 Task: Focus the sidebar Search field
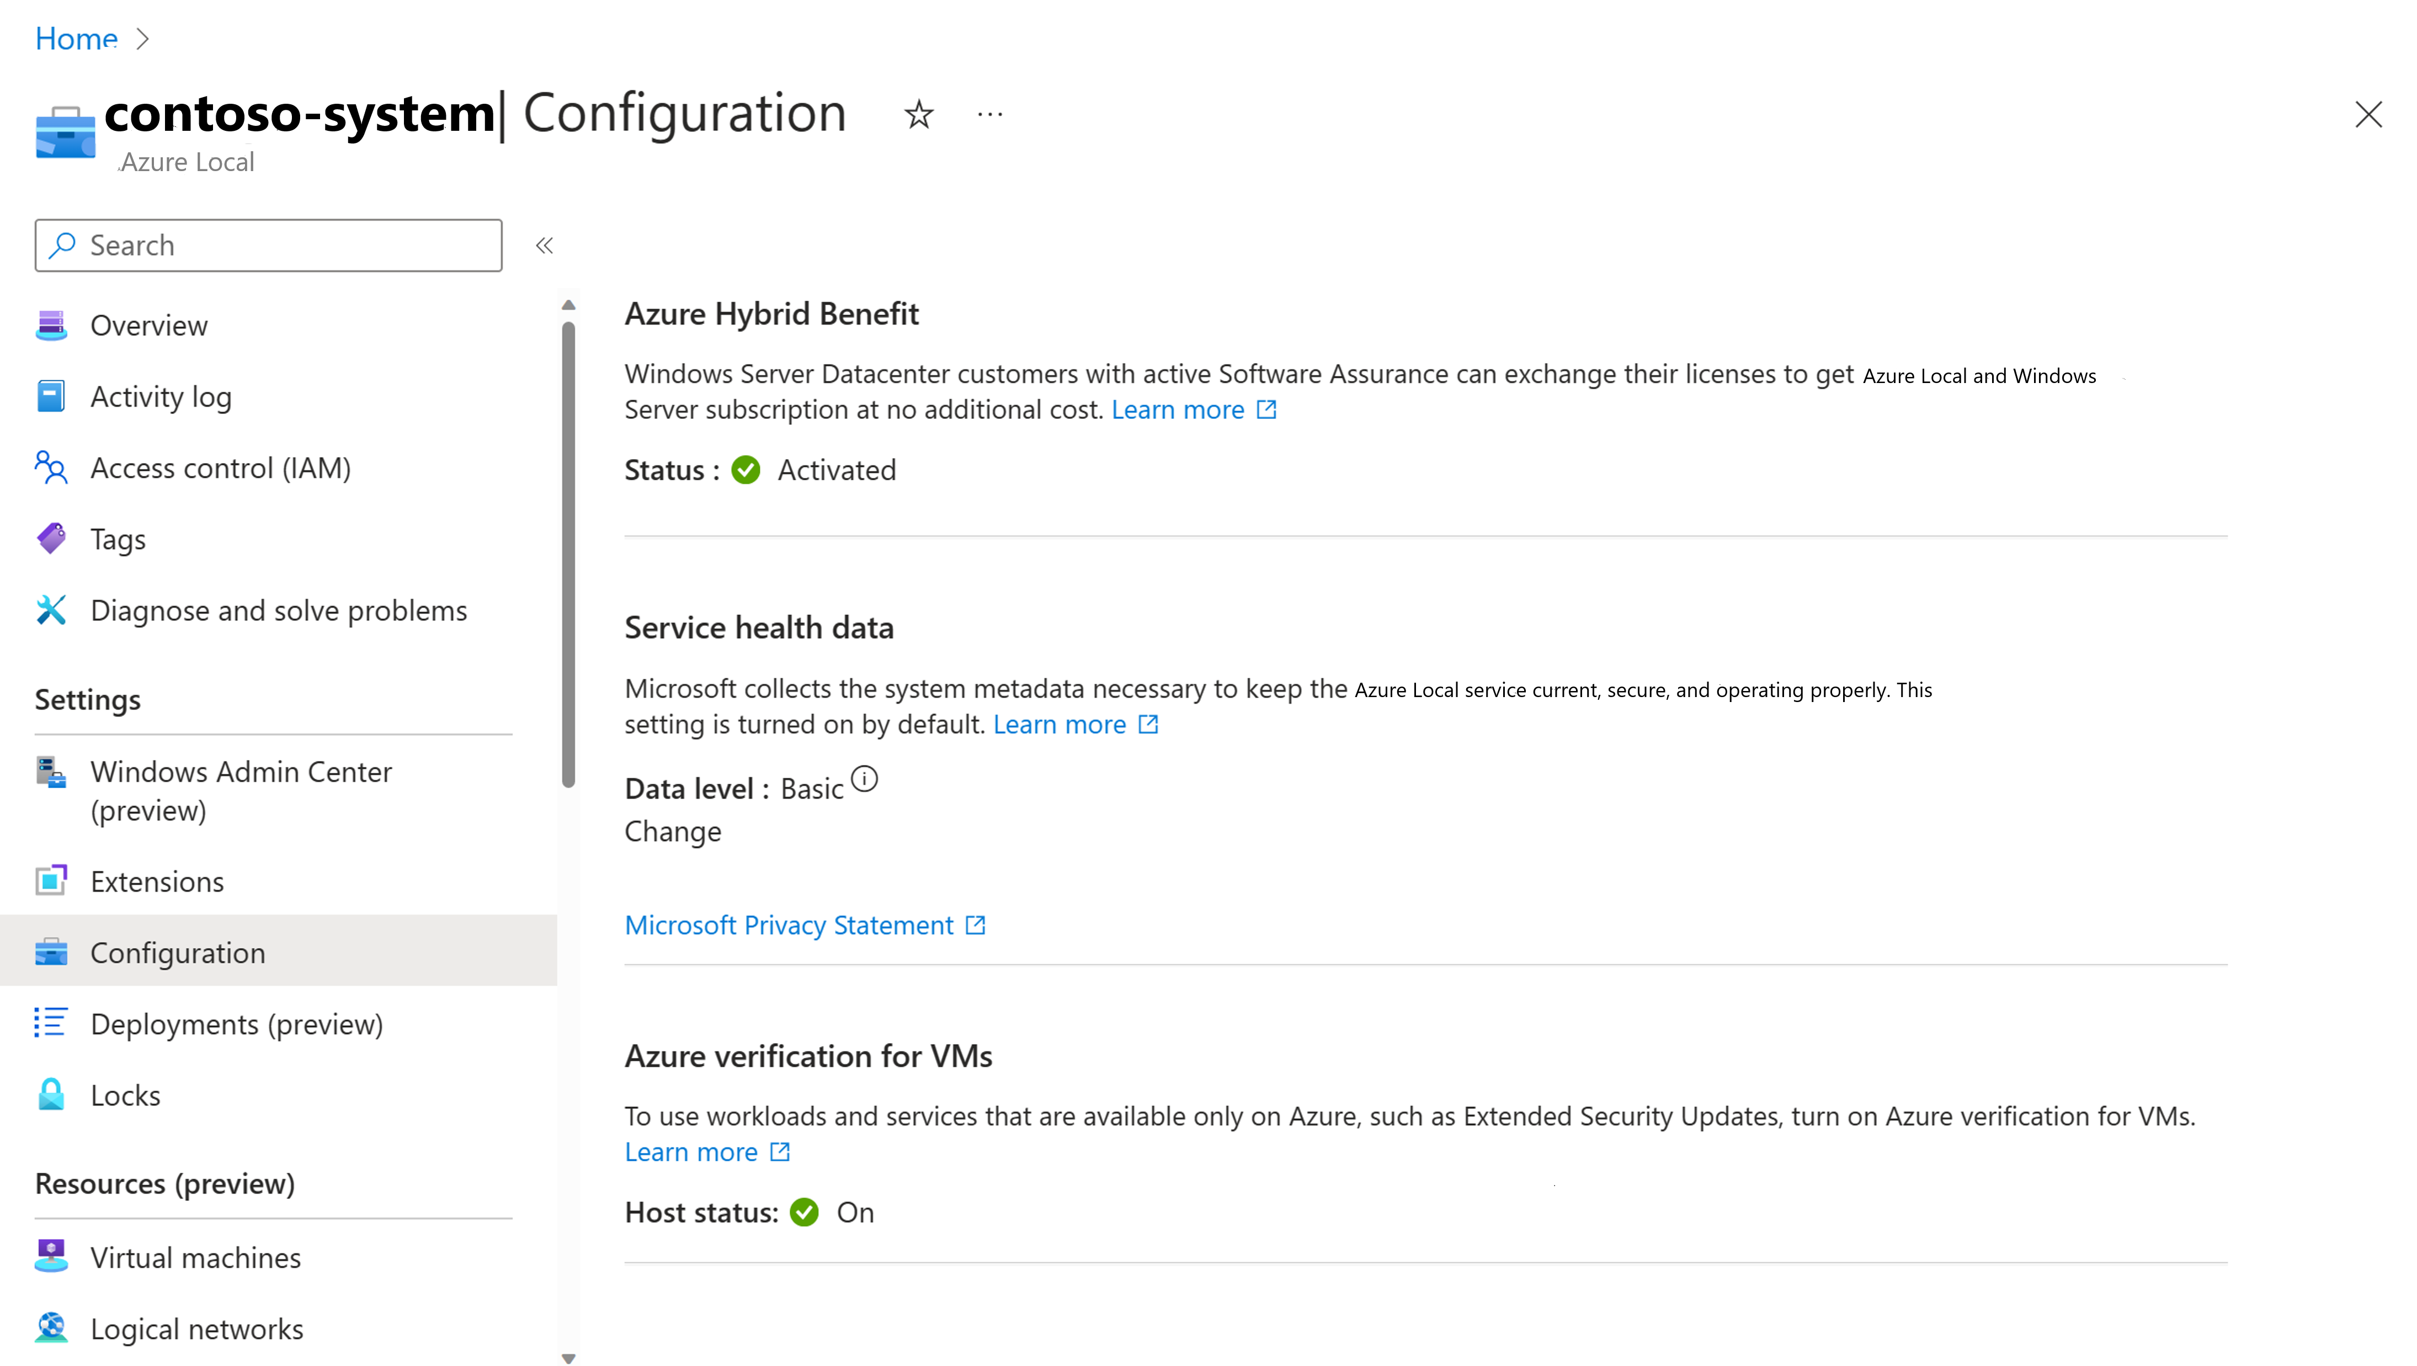(x=268, y=246)
